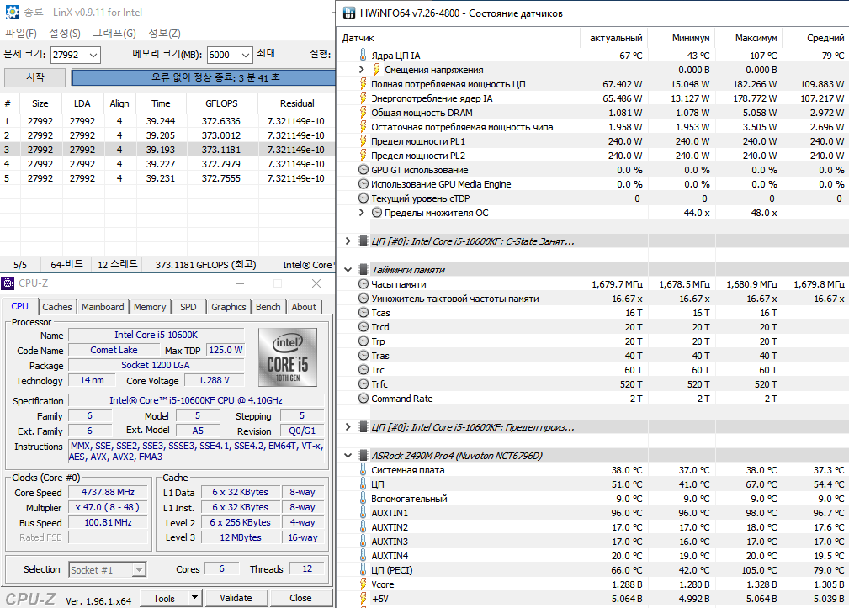The image size is (849, 608).
Task: Click the clock icon beside Command Rate
Action: click(x=363, y=398)
